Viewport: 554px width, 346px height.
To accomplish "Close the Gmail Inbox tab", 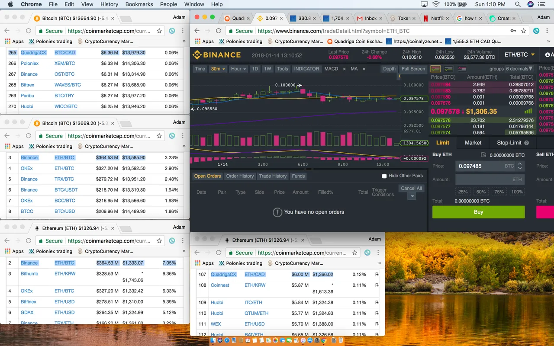I will pyautogui.click(x=381, y=18).
